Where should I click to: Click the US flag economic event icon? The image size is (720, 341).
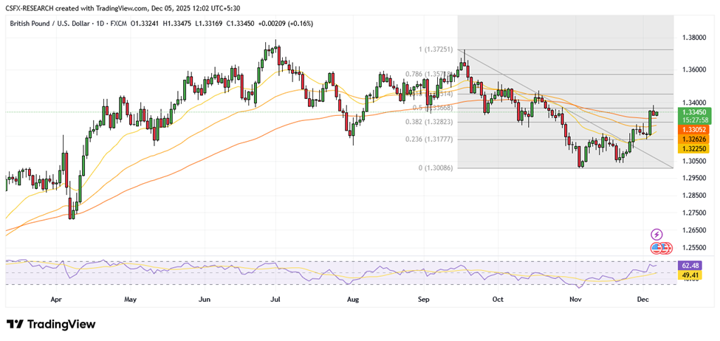(x=656, y=247)
